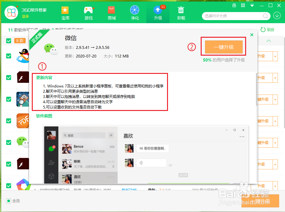Screen dimensions: 285x212
Task: Open upgrade dropdown arrow for QQ row
Action: tap(275, 57)
